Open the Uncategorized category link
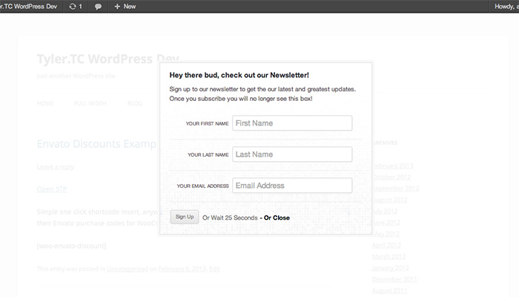Image resolution: width=519 pixels, height=297 pixels. [x=127, y=269]
